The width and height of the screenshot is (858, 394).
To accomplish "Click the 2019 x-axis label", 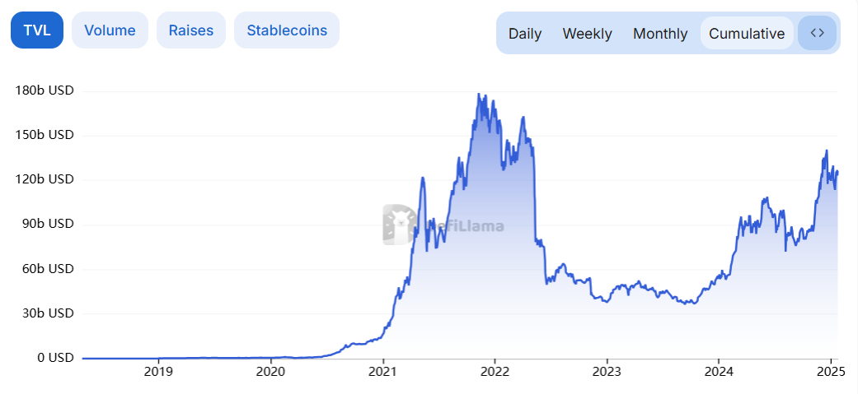I will (x=158, y=371).
